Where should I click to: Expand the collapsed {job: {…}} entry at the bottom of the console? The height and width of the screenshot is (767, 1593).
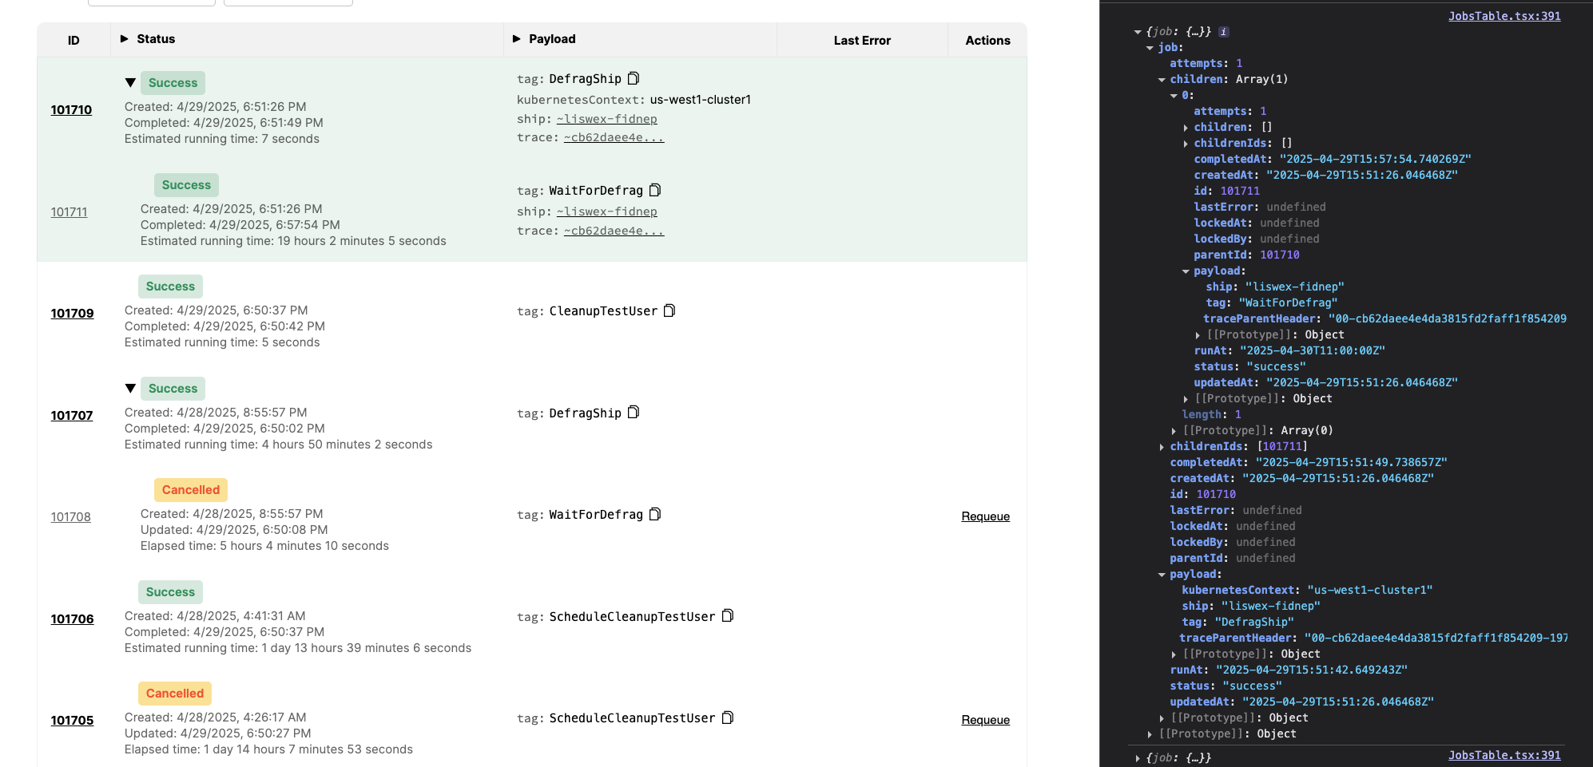pos(1138,758)
